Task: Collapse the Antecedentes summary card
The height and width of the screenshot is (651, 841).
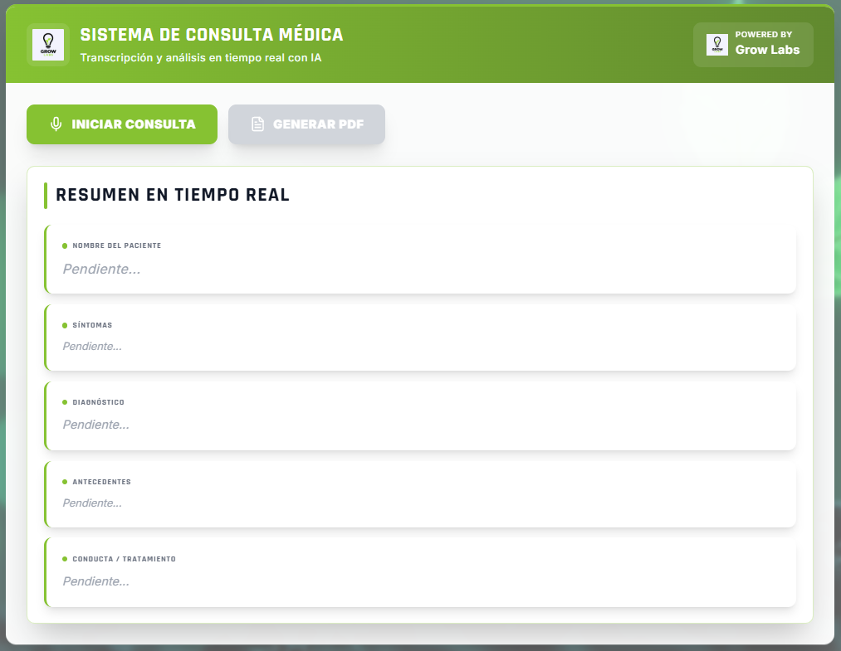Action: pos(420,494)
